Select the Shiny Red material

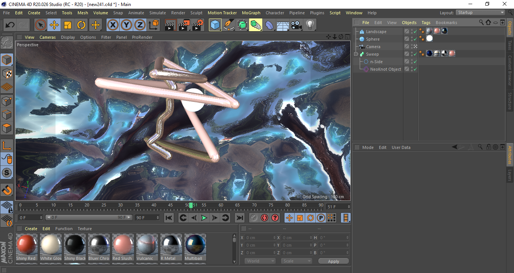pyautogui.click(x=26, y=247)
